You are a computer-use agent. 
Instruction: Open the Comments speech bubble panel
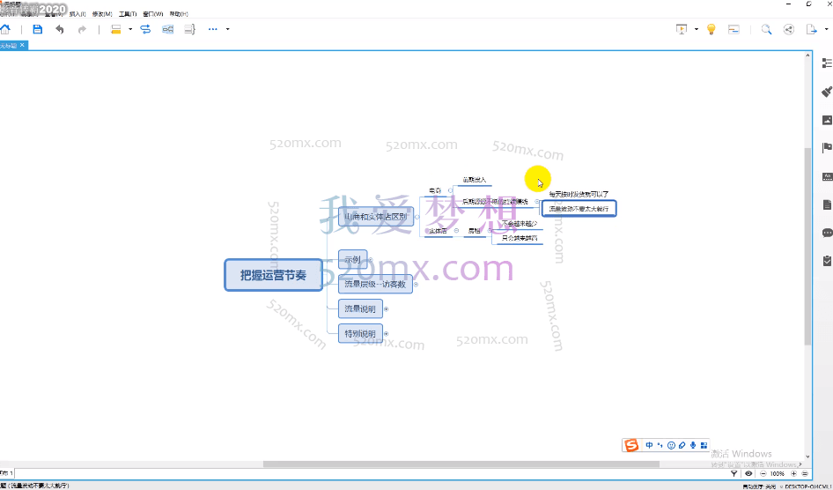(827, 233)
